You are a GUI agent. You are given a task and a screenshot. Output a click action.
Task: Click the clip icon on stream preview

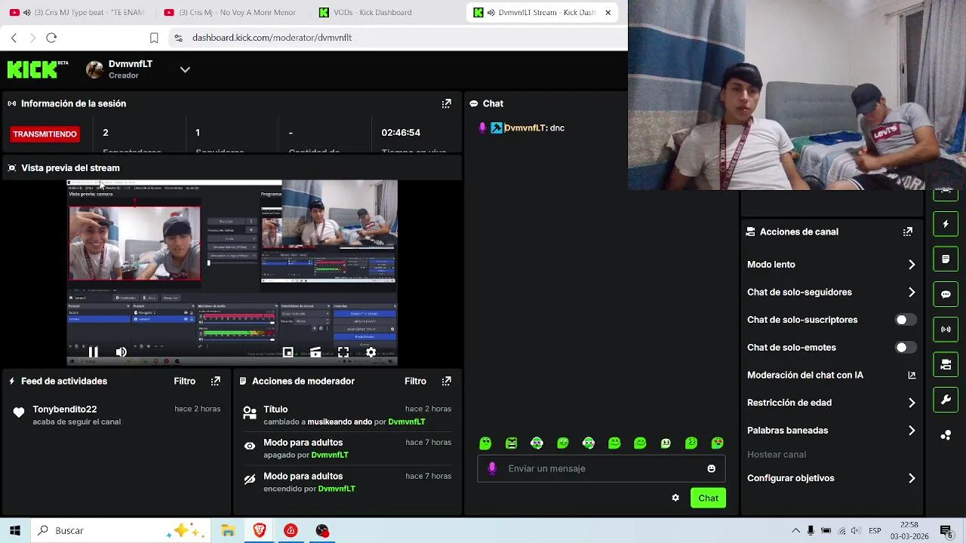315,352
